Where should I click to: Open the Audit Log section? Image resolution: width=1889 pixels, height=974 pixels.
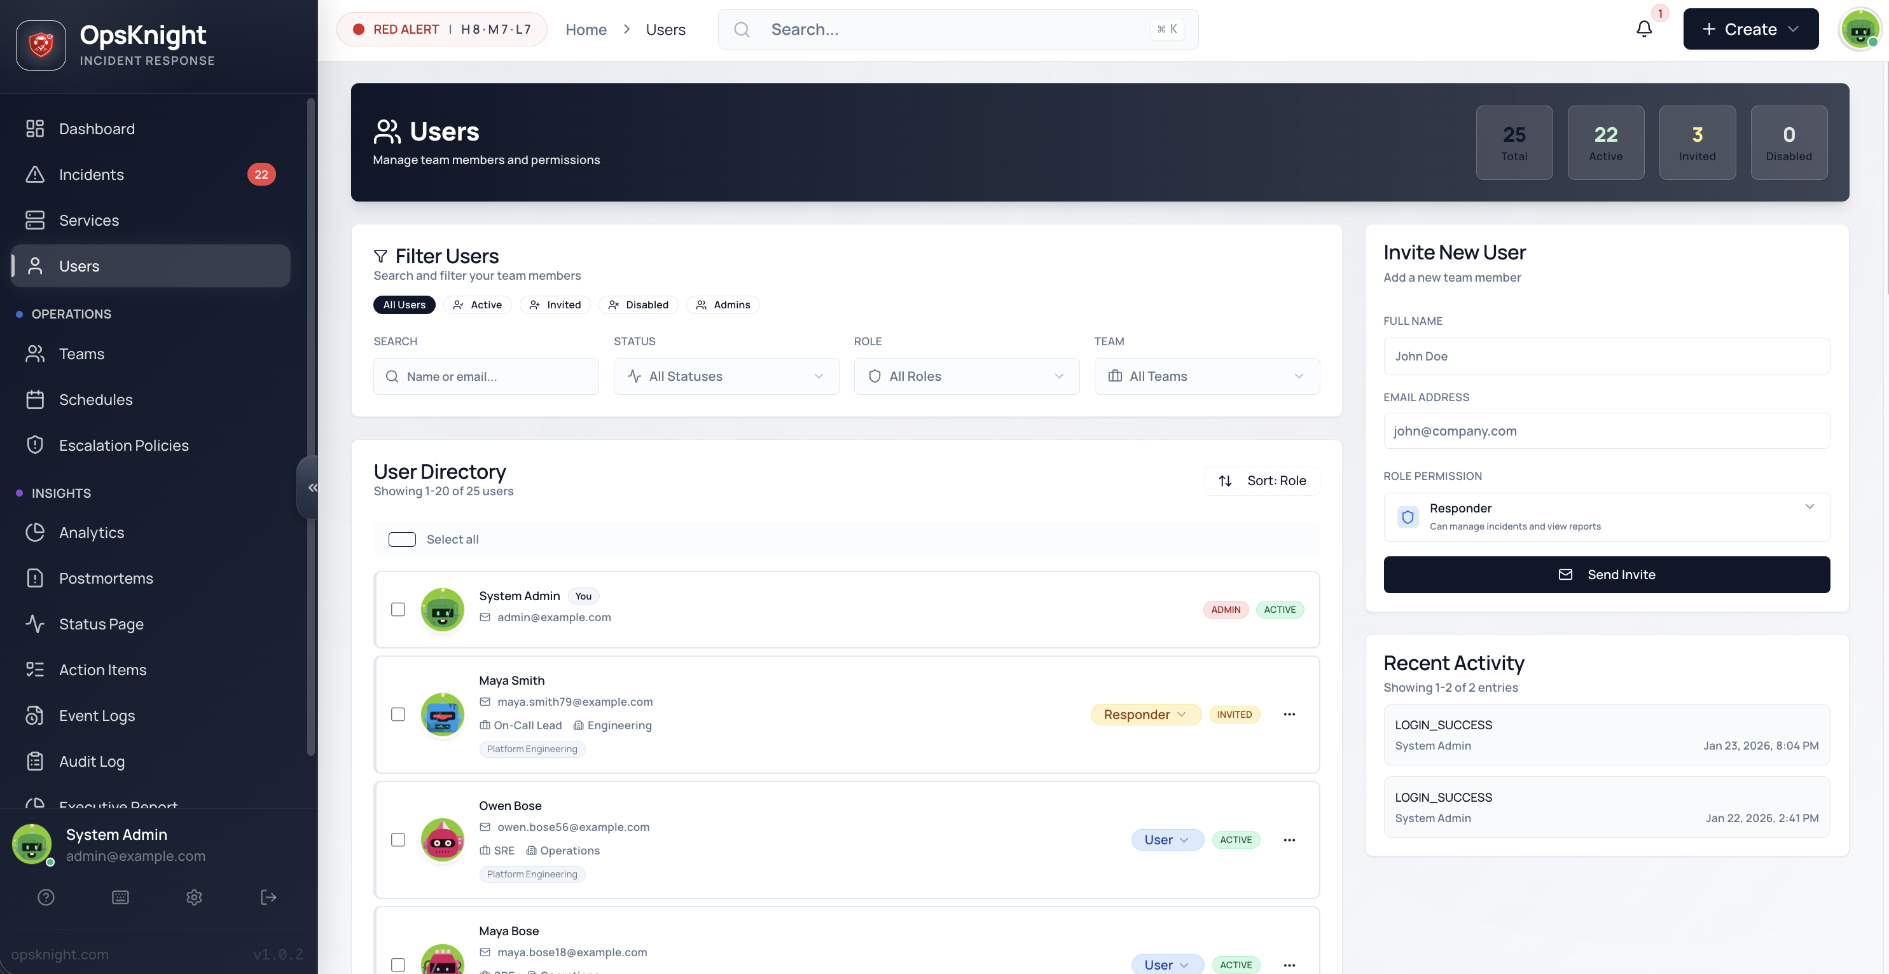tap(92, 762)
